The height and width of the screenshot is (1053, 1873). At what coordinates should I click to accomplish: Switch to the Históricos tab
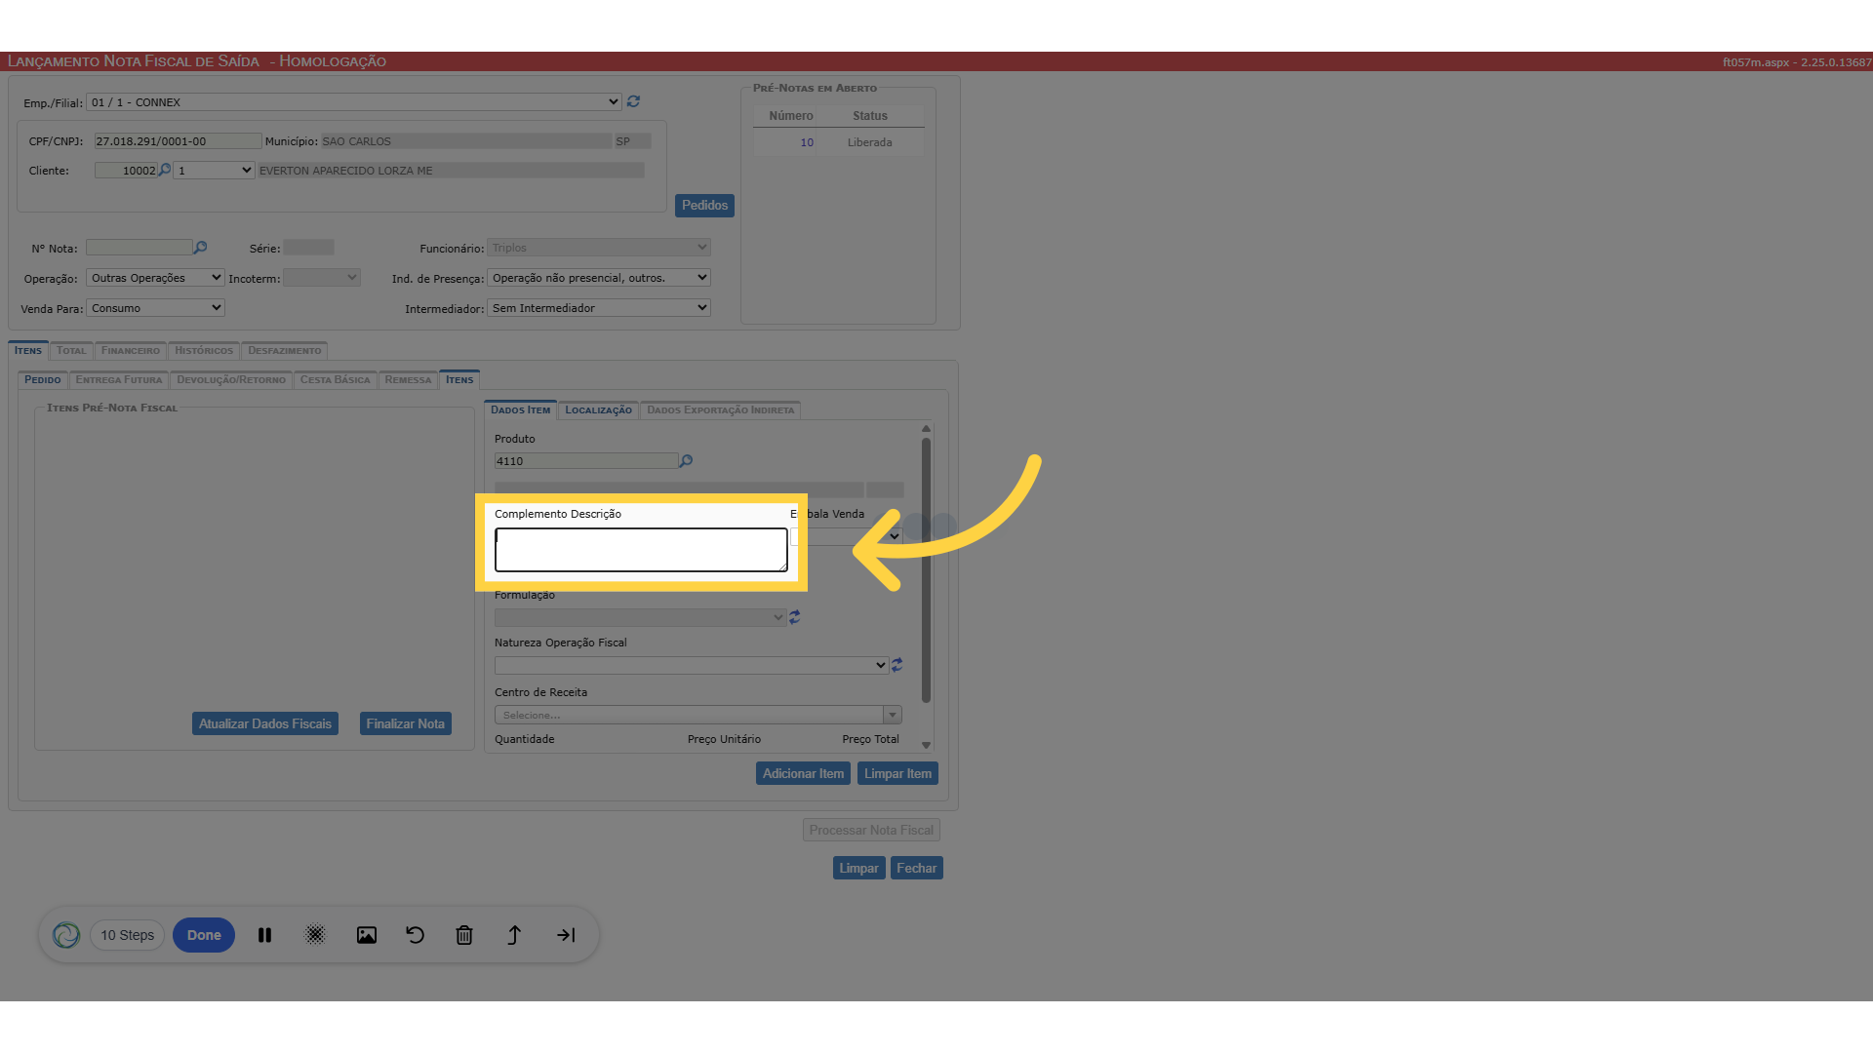pyautogui.click(x=204, y=351)
